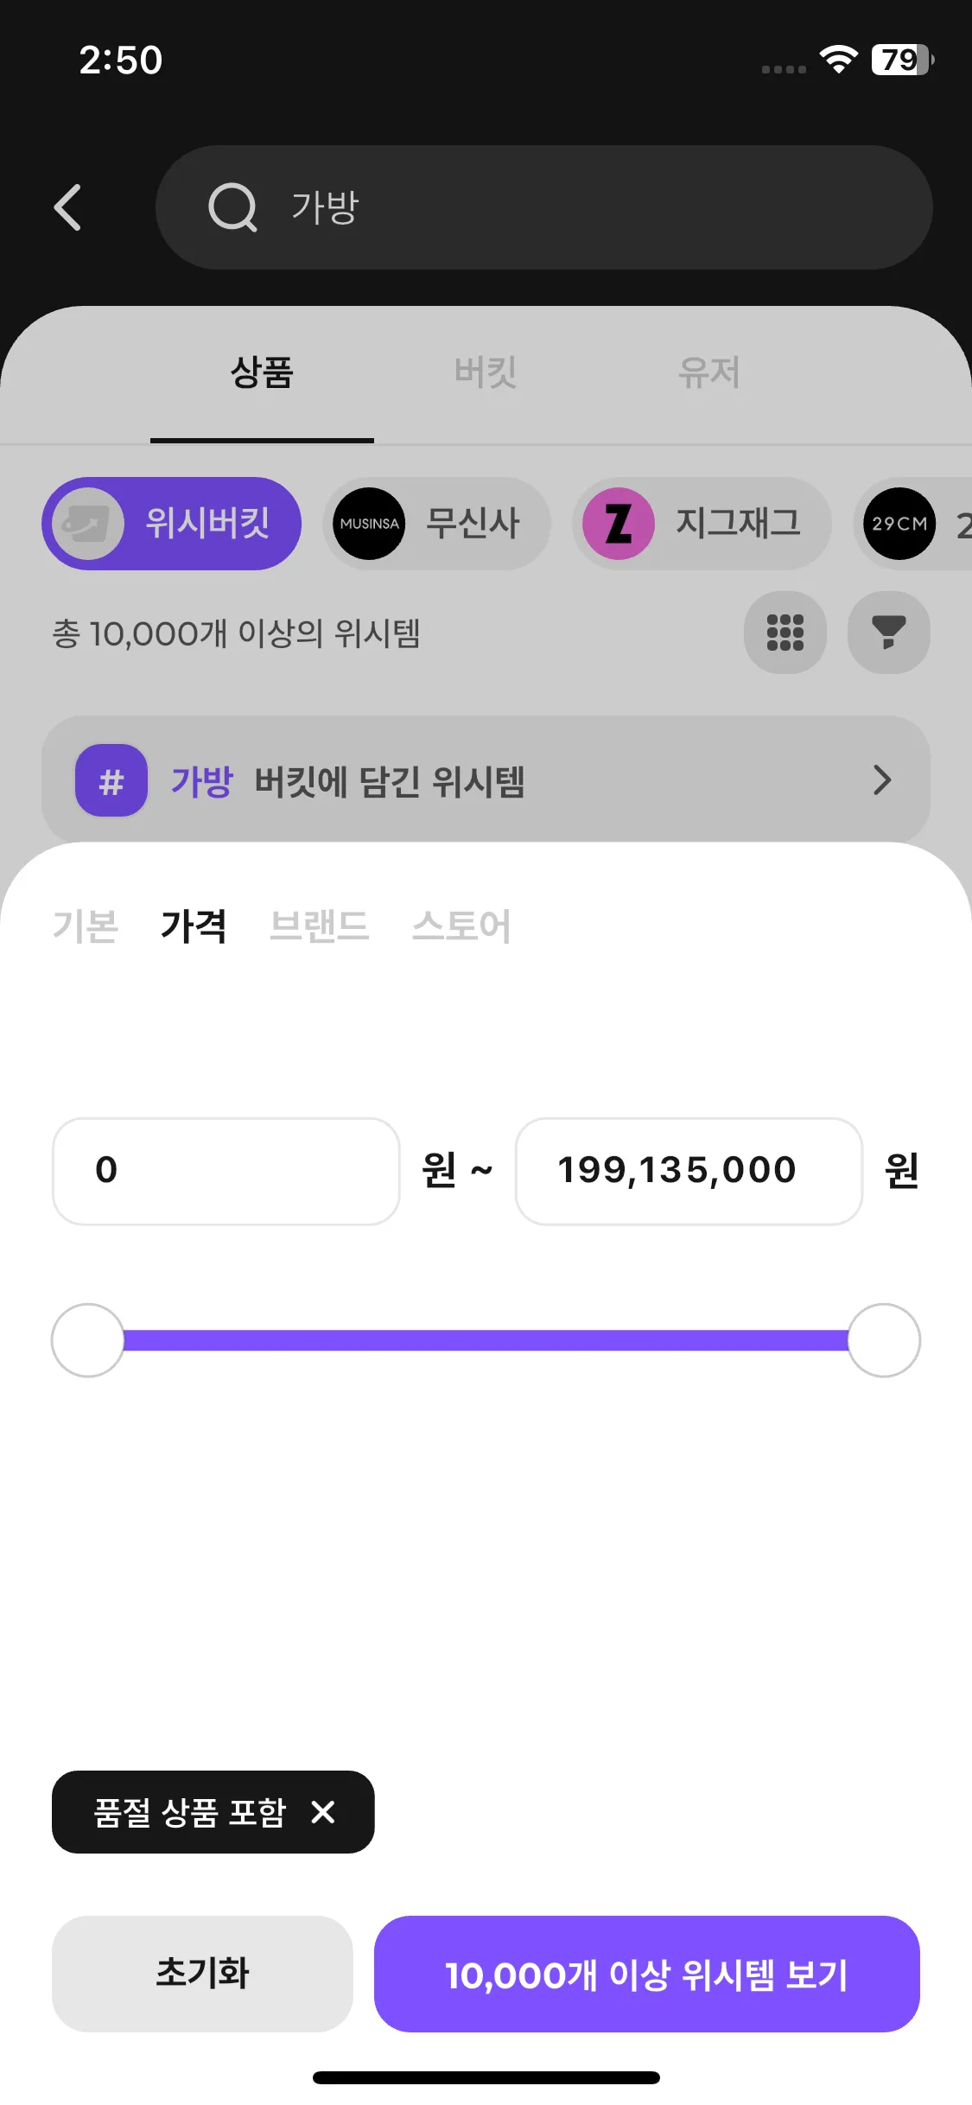Tap the back arrow icon

[67, 207]
